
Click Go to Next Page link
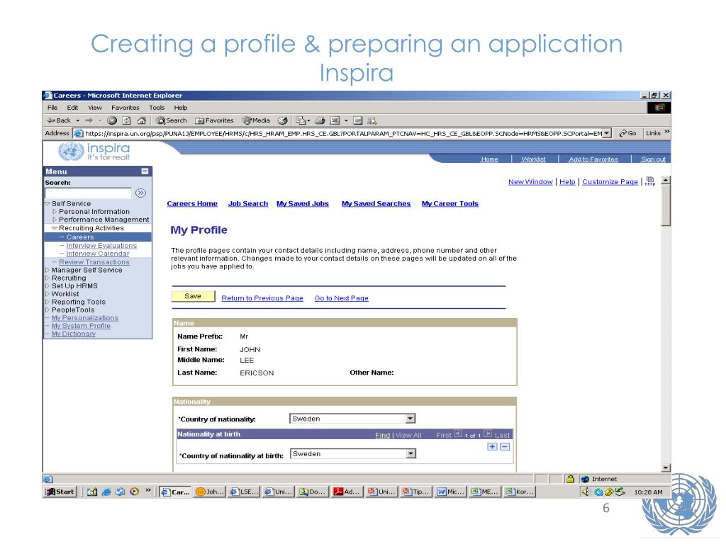(x=341, y=298)
